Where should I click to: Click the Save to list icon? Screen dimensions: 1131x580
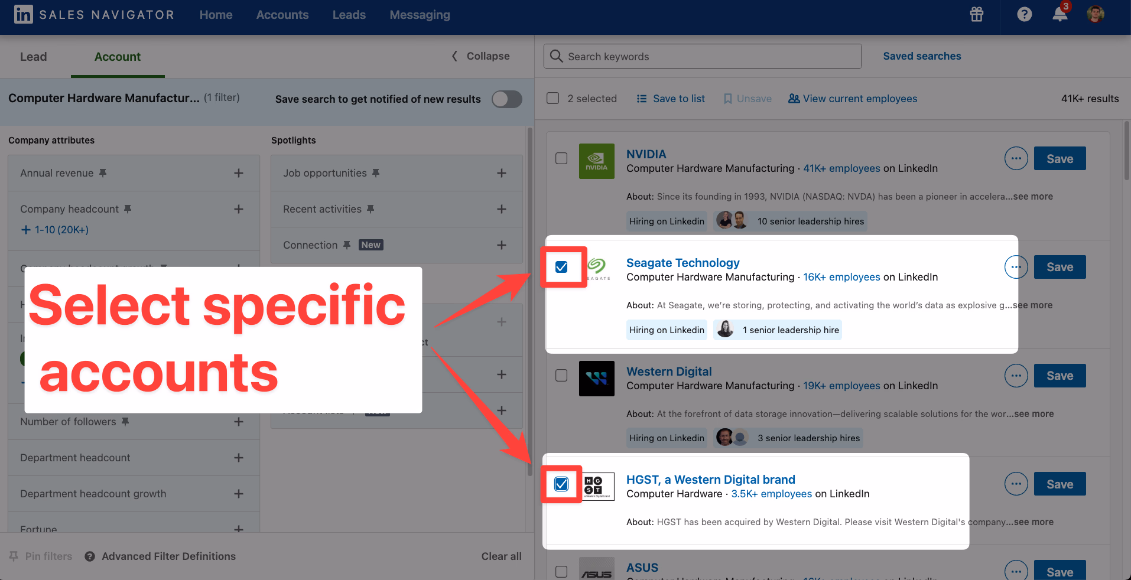click(642, 99)
